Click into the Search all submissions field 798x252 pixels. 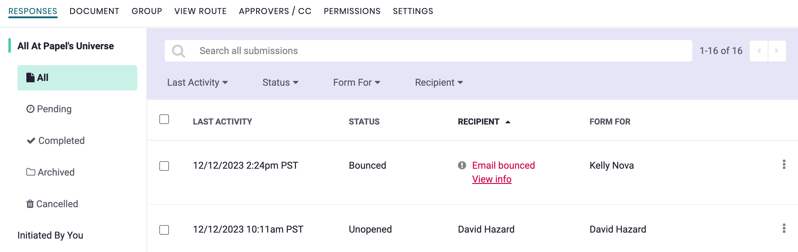(x=434, y=51)
